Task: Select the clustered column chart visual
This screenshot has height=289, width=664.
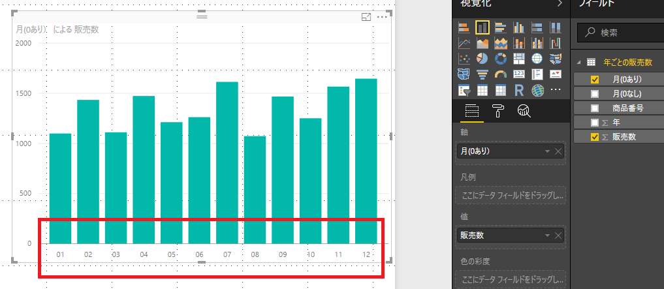Action: click(x=519, y=28)
